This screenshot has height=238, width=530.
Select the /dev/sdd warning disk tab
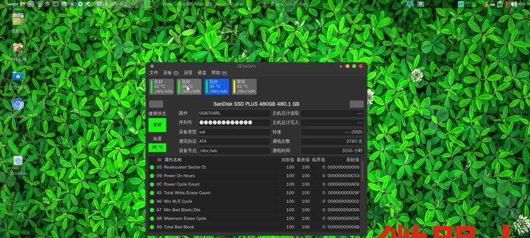(244, 87)
